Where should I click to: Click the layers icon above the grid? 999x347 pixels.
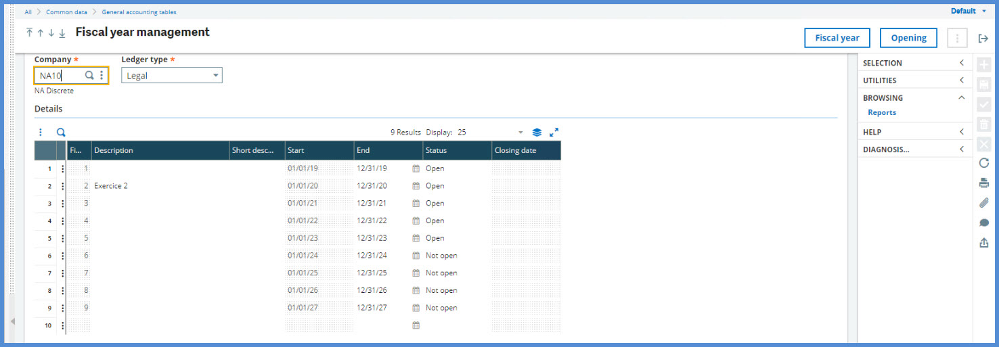(x=537, y=133)
